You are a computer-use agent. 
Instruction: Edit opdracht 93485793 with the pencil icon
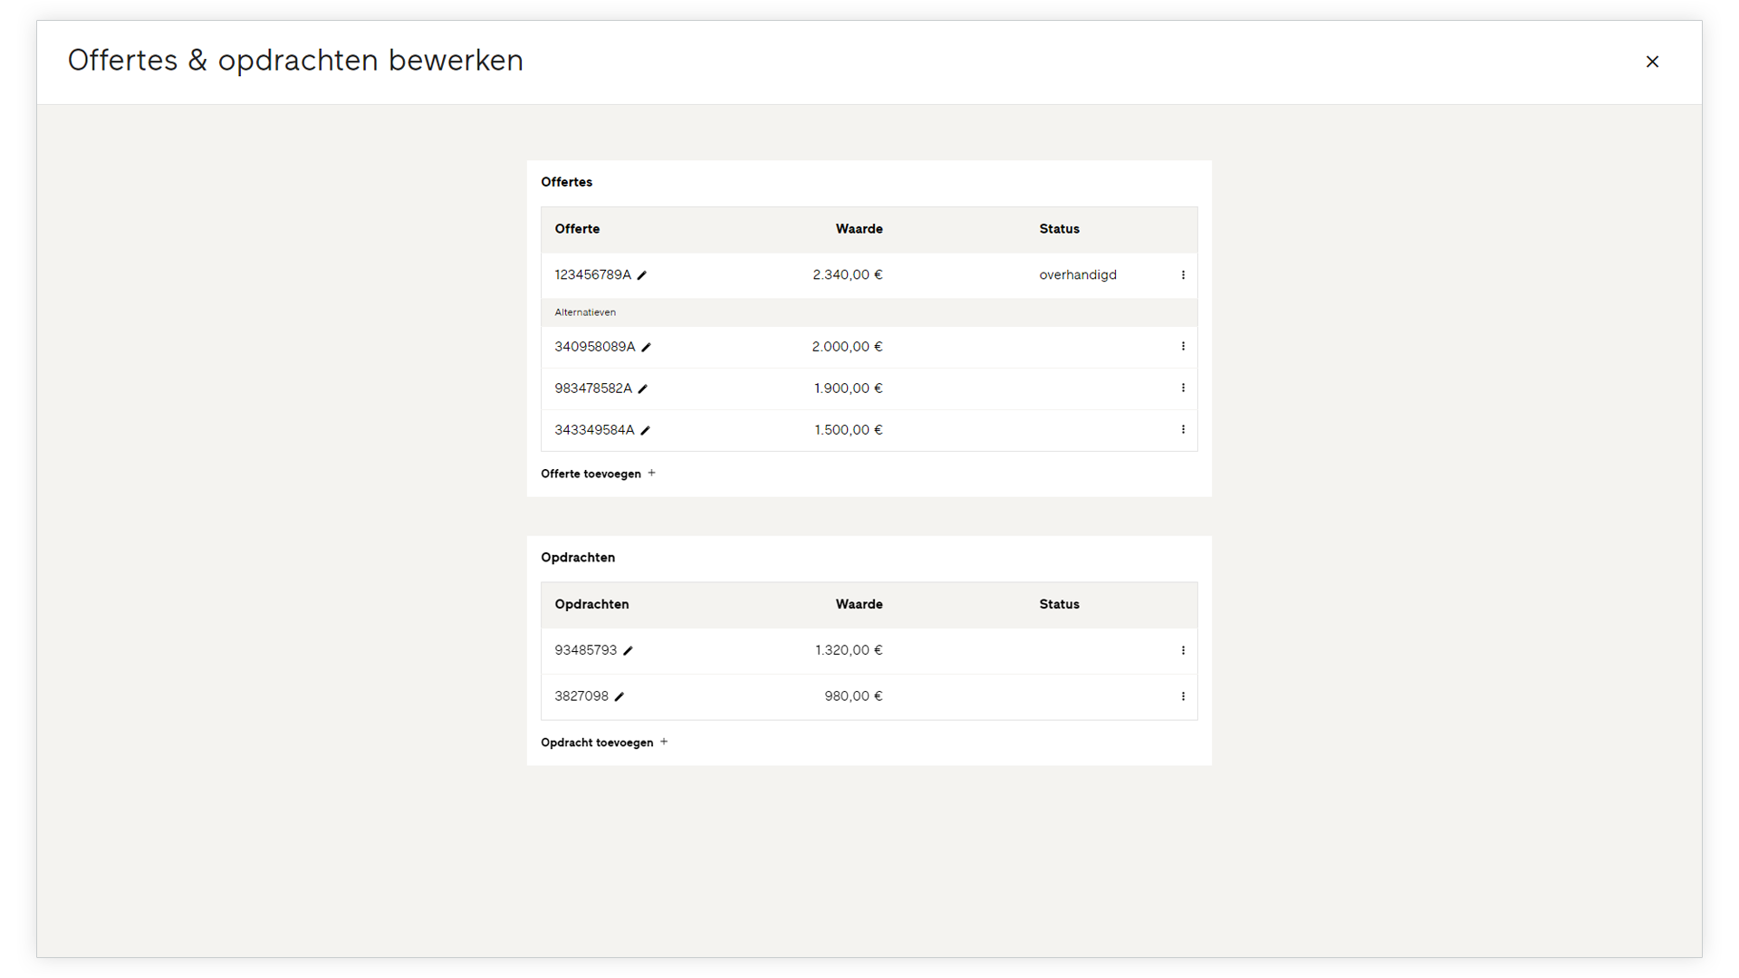pos(629,651)
